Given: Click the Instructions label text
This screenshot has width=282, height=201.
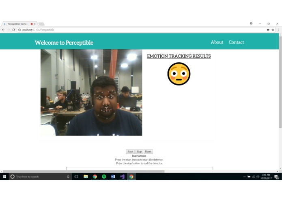Looking at the screenshot, I should pos(139,156).
